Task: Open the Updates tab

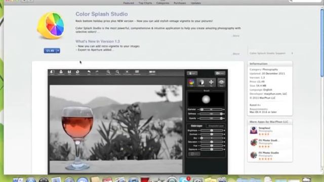Action: 196,3
